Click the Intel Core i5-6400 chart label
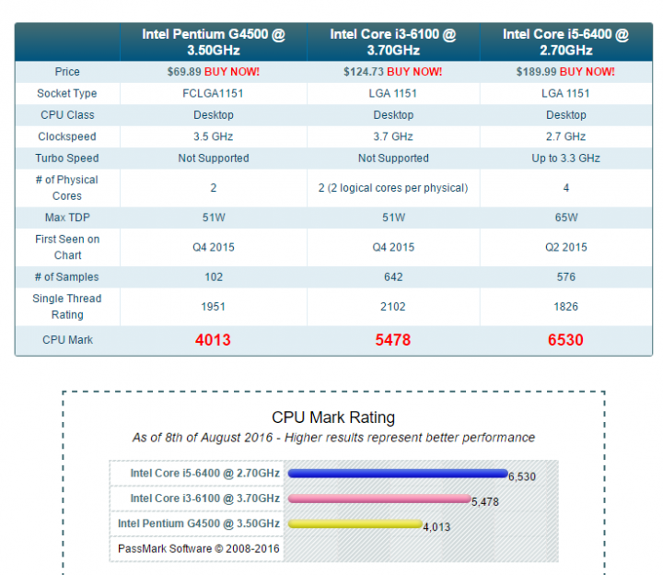This screenshot has width=663, height=575. [x=205, y=473]
